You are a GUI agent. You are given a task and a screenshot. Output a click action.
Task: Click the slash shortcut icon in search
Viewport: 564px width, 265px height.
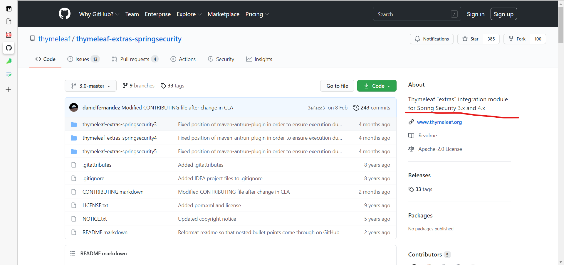click(454, 14)
